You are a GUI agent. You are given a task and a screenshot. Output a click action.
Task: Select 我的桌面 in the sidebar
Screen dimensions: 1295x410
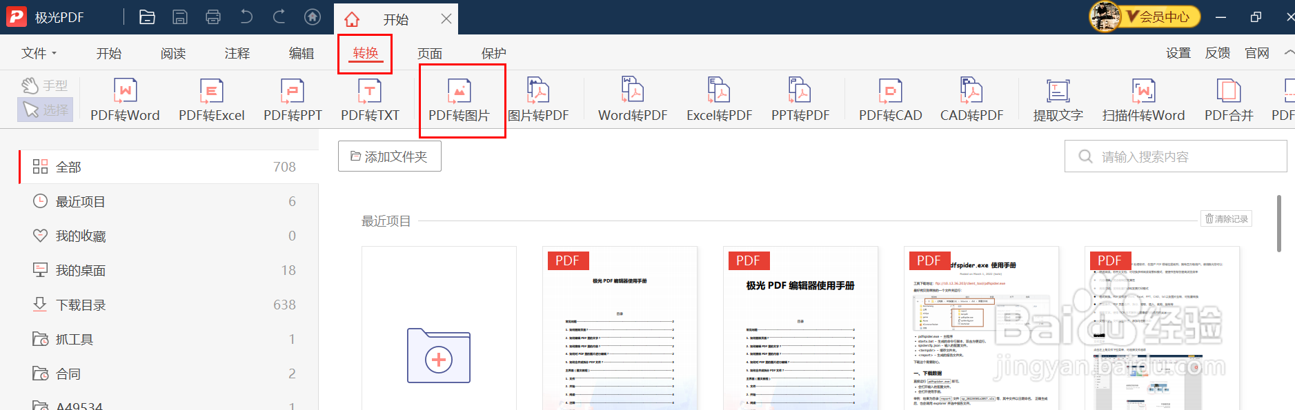[x=168, y=270]
